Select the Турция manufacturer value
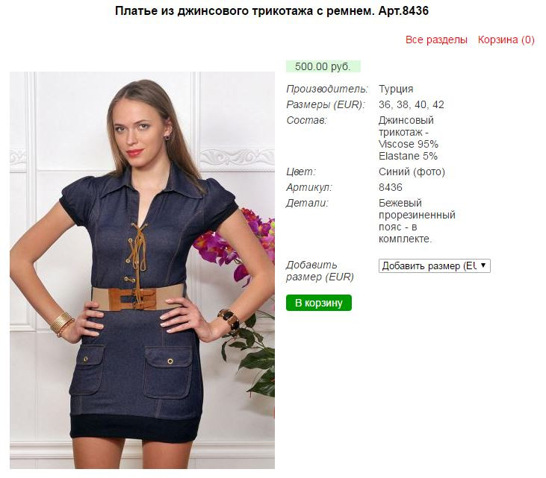Image resolution: width=546 pixels, height=478 pixels. [x=396, y=89]
